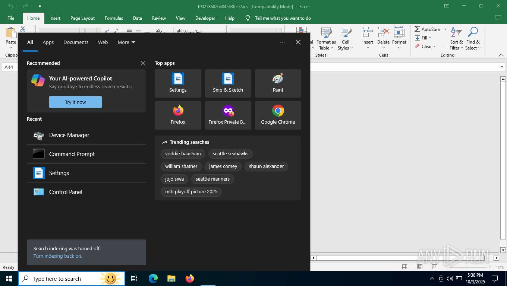Open Command Prompt from Recent
The width and height of the screenshot is (507, 286).
click(x=86, y=154)
